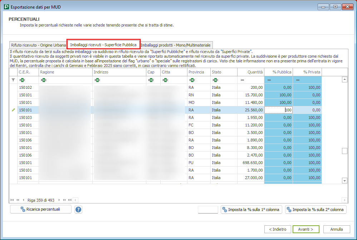Image resolution: width=357 pixels, height=240 pixels.
Task: Click the help question mark icon
Action: (78, 210)
